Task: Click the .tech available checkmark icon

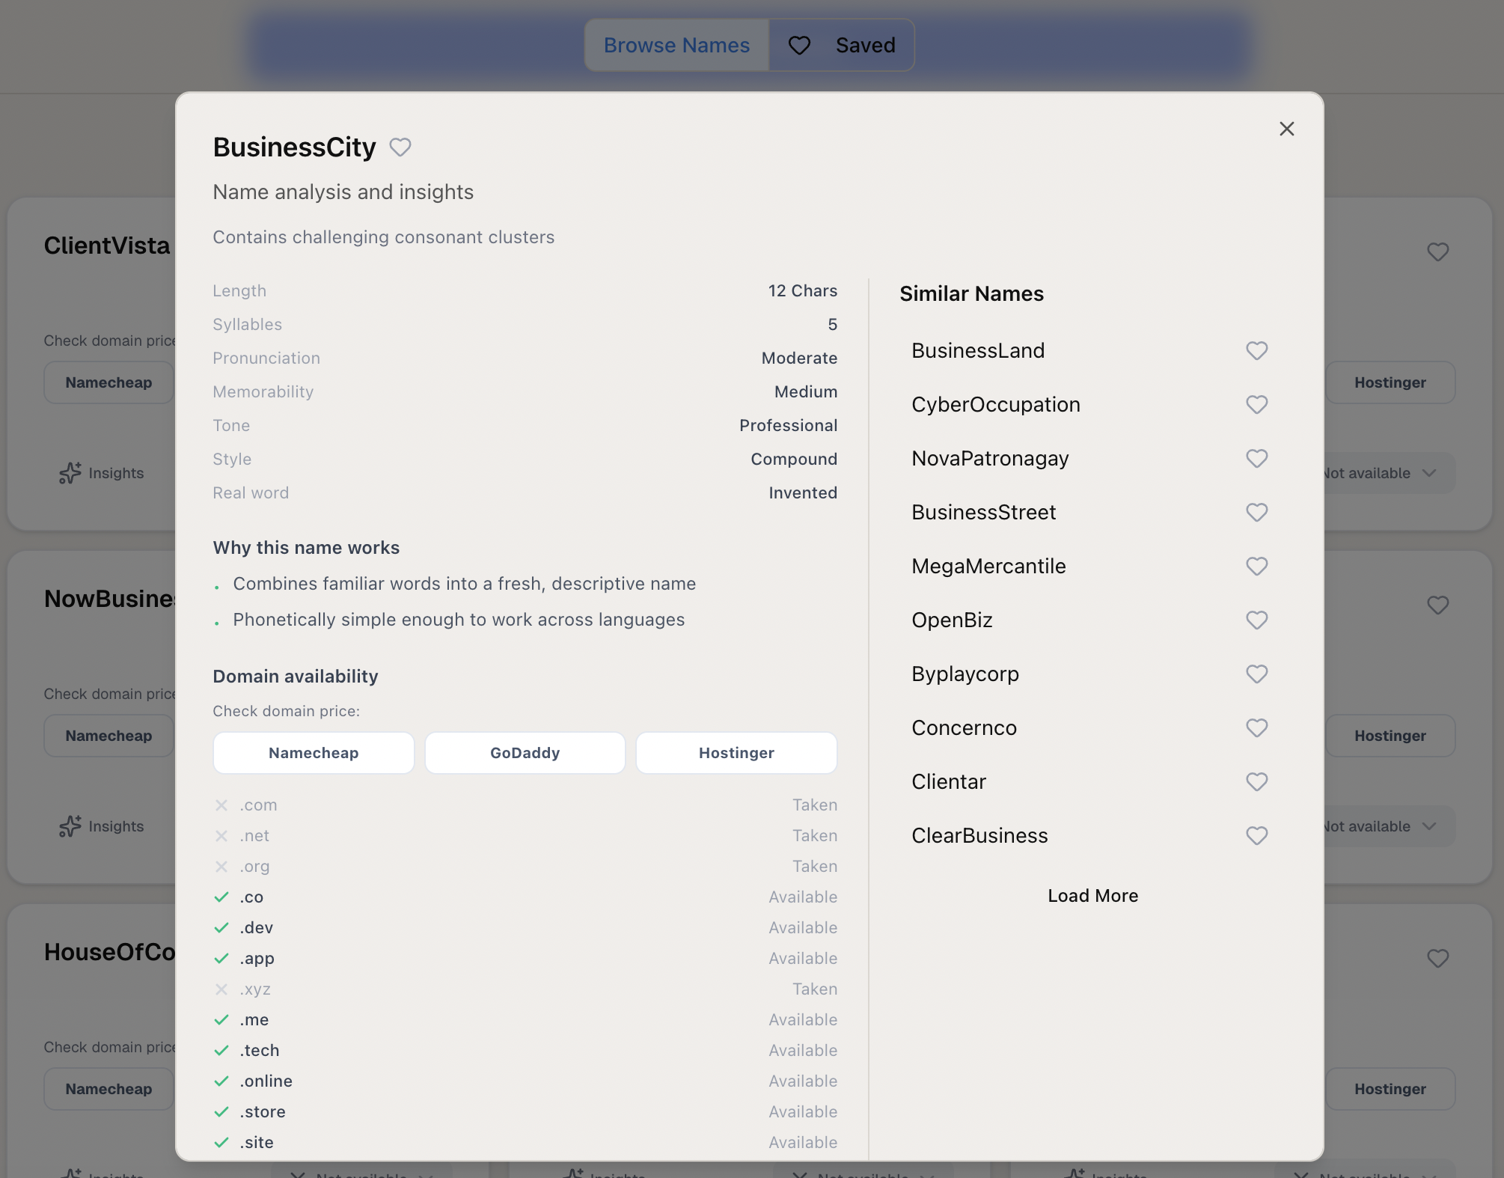Action: tap(221, 1051)
